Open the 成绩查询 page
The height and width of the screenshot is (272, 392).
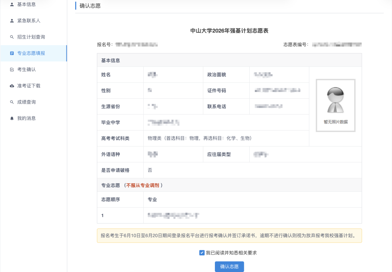pyautogui.click(x=25, y=102)
